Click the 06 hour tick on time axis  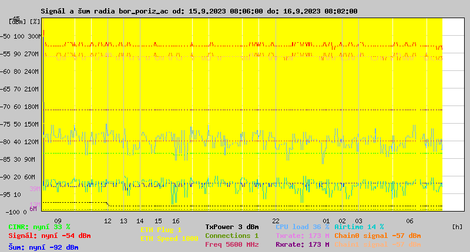pos(410,221)
